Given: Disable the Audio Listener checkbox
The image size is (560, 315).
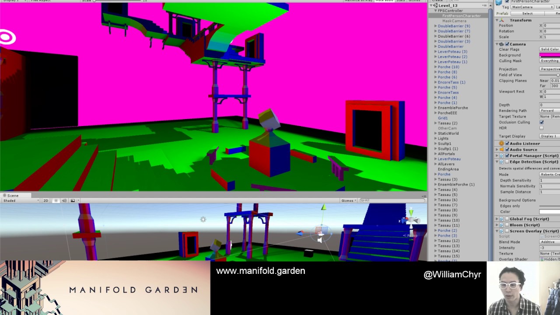Looking at the screenshot, I should [x=507, y=143].
